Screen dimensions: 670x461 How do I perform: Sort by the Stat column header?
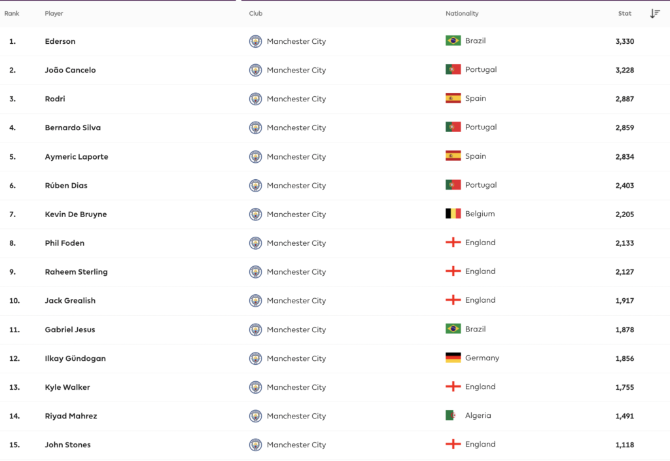(x=624, y=13)
